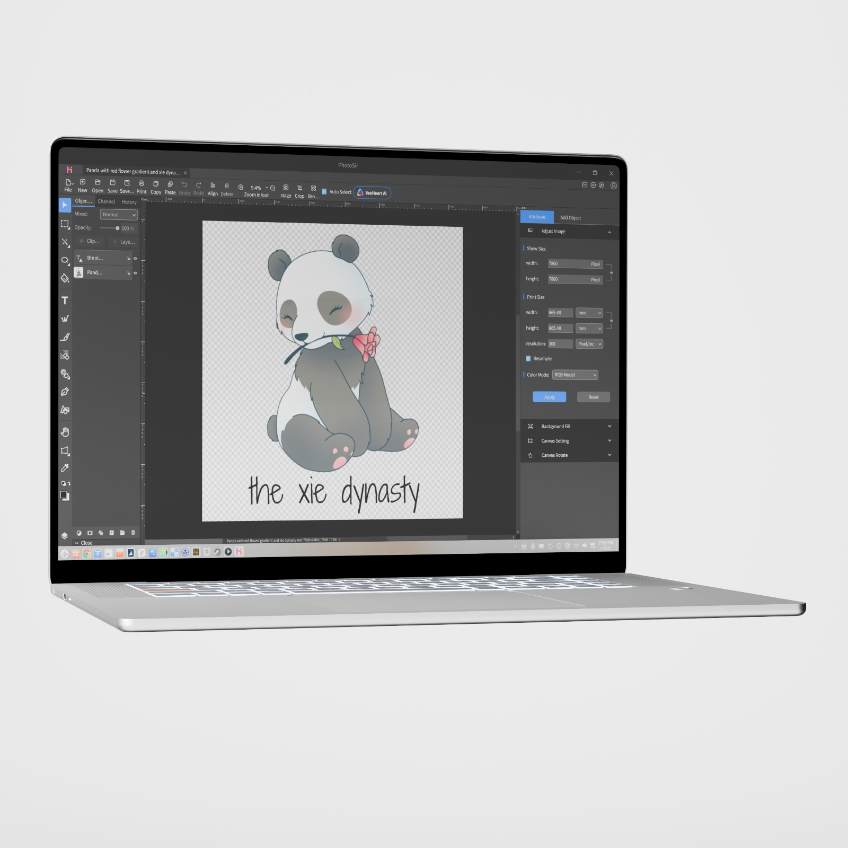Screen dimensions: 848x848
Task: Click the foreground color swatch
Action: click(64, 494)
